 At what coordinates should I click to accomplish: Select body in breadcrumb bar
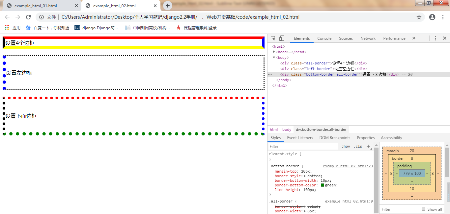287,130
